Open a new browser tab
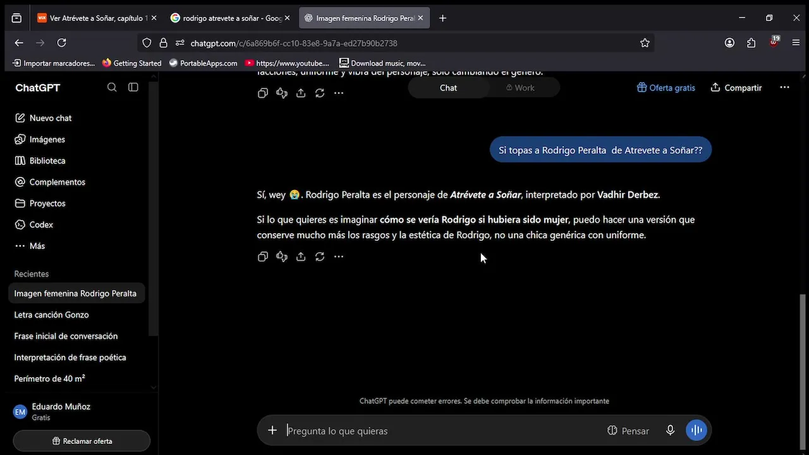Screen dimensions: 809x455 (x=442, y=18)
